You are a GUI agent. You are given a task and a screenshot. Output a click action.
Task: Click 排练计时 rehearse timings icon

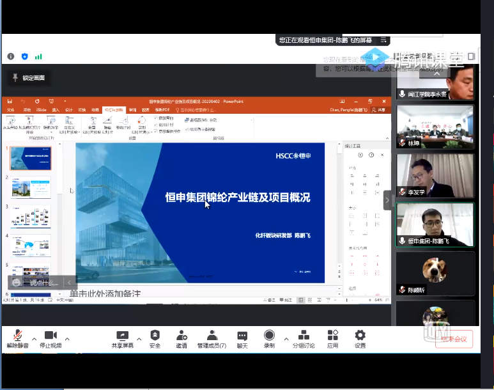click(123, 123)
